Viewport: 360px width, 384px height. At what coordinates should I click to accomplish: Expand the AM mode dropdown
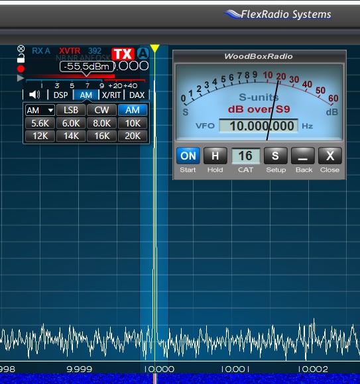[x=40, y=110]
